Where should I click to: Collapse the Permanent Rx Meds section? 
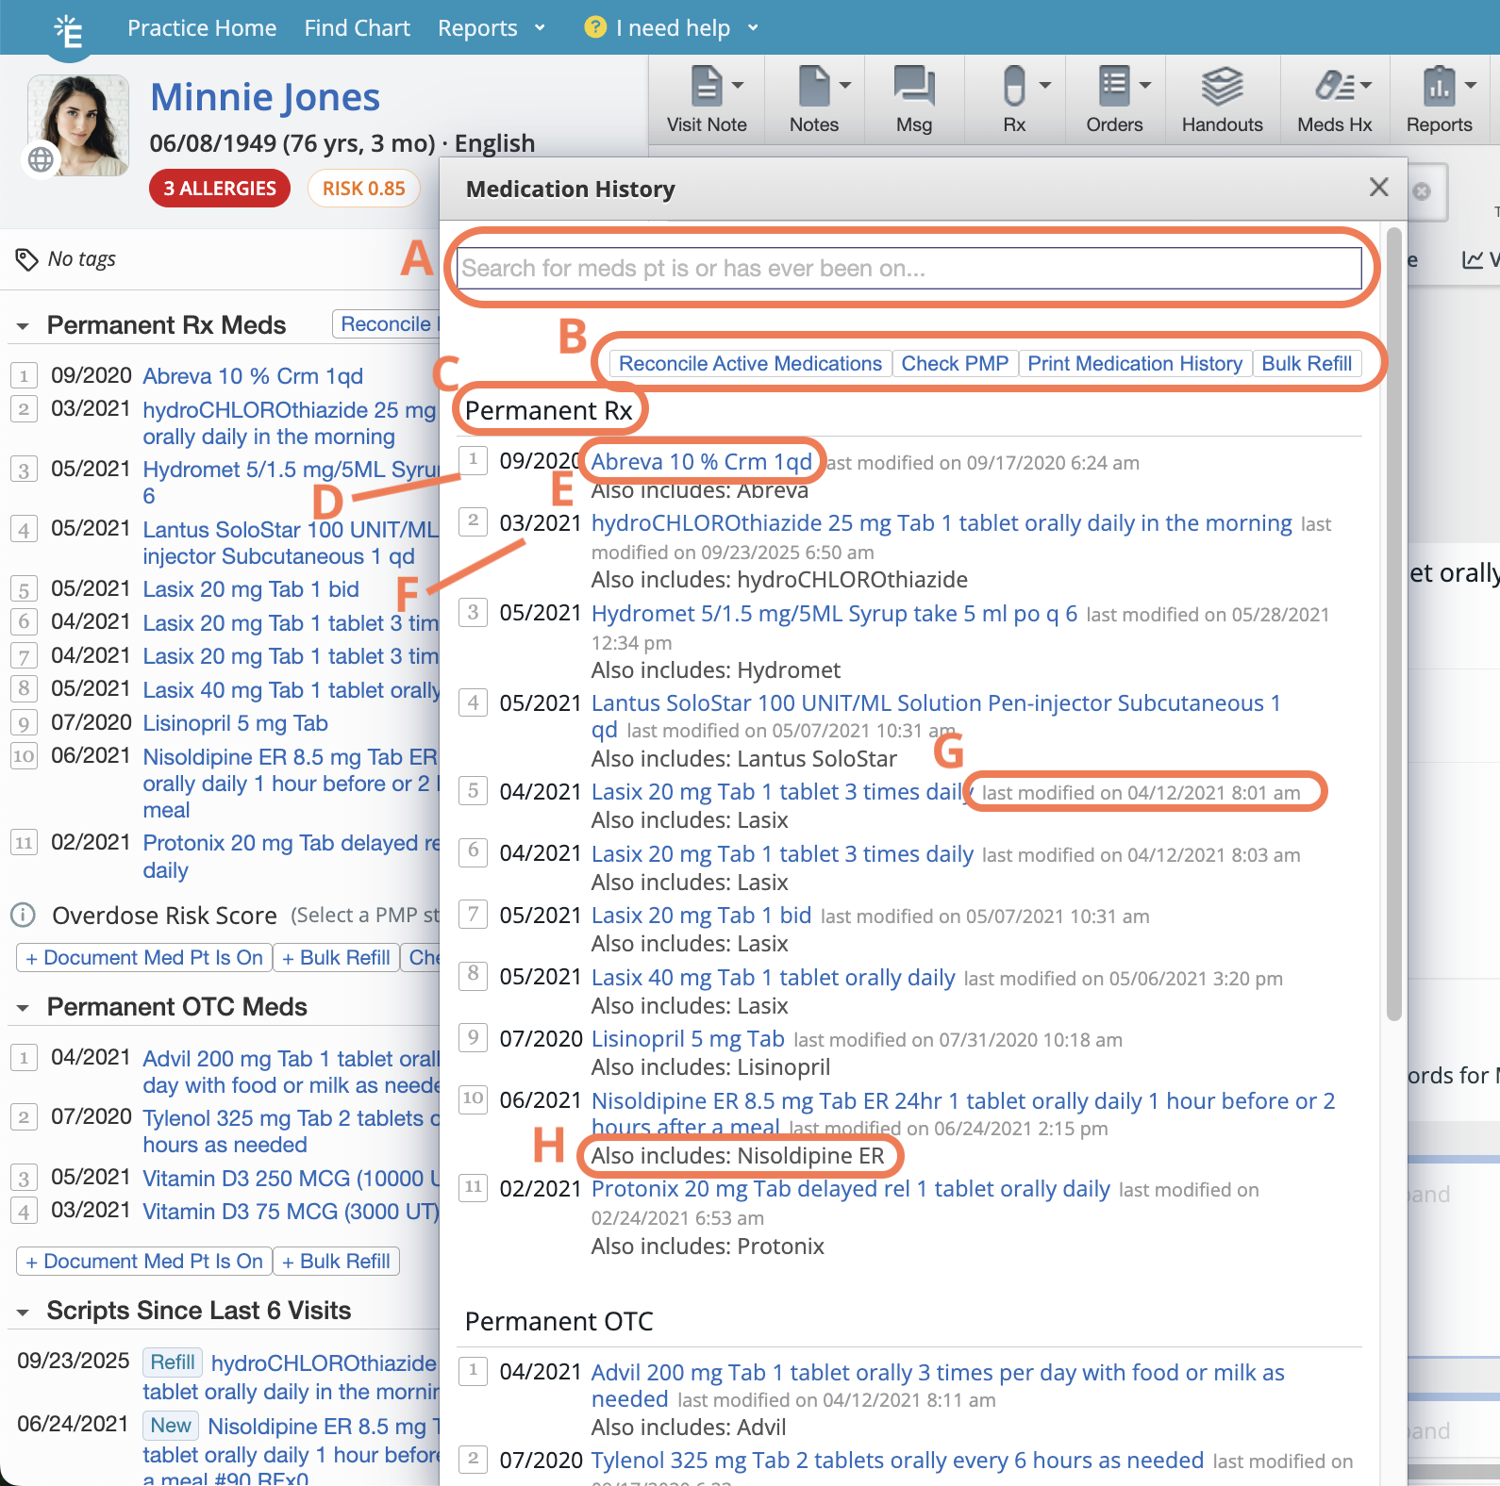click(x=23, y=326)
